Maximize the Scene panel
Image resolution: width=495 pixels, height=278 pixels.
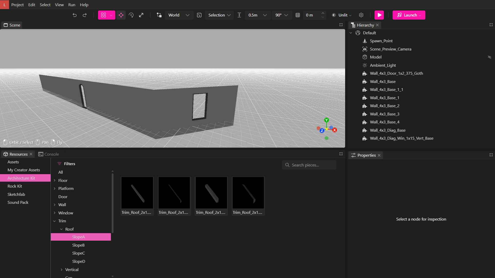341,25
